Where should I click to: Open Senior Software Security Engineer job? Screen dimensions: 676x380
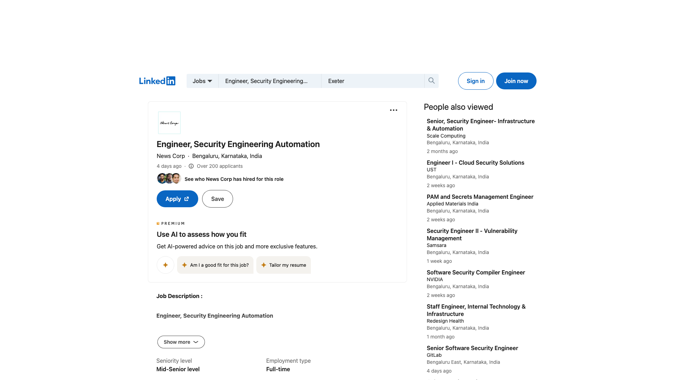[x=472, y=348]
